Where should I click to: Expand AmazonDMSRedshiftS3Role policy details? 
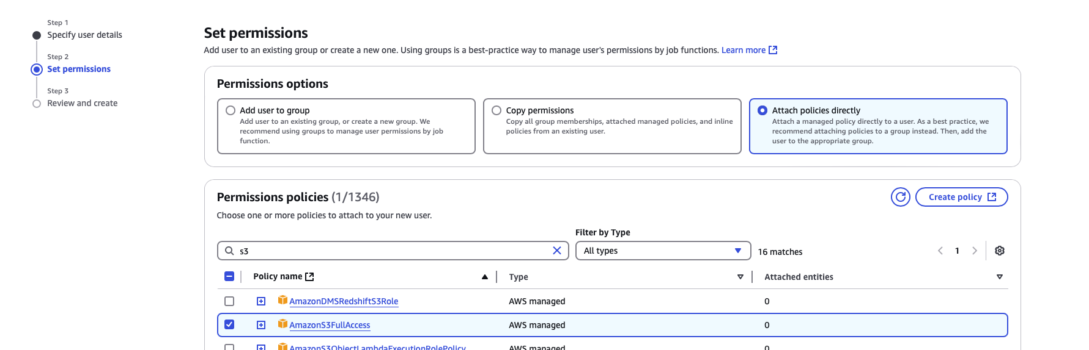point(261,301)
